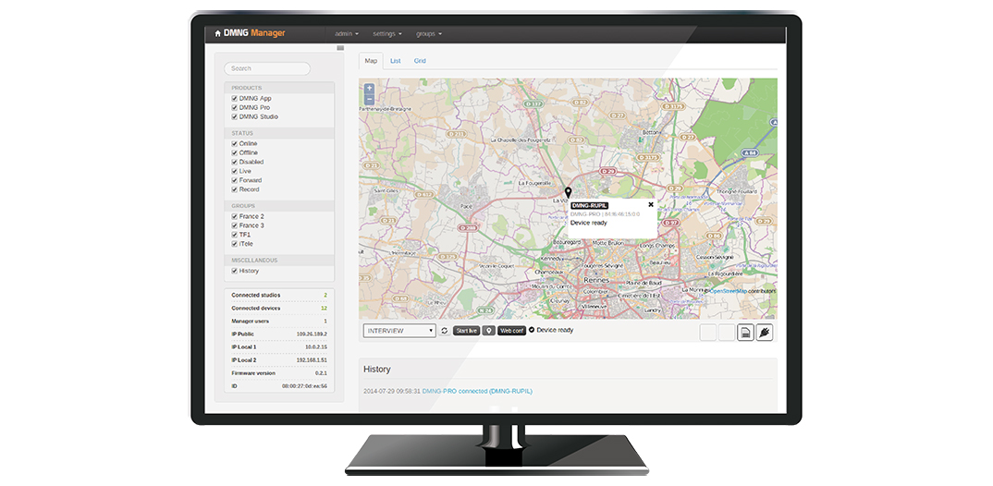Click the device location pin on map

tap(568, 194)
